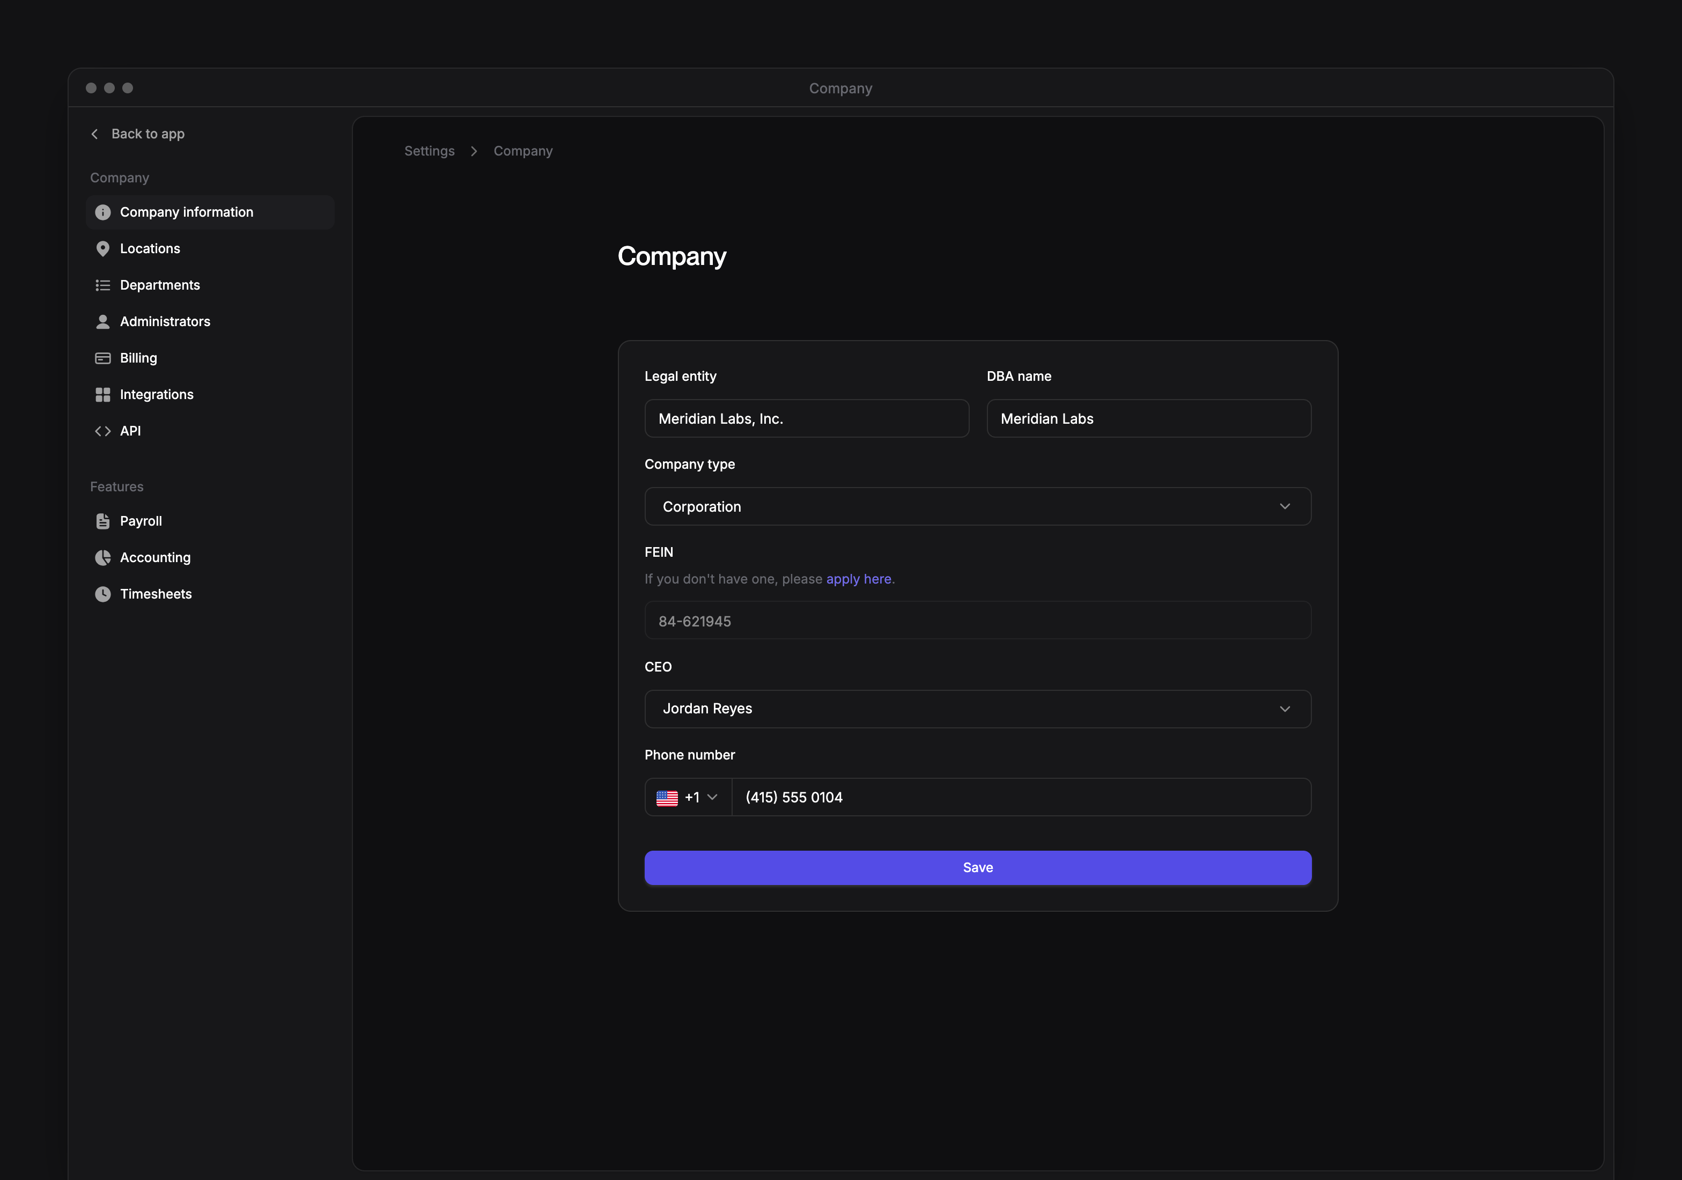Open Billing settings
The height and width of the screenshot is (1180, 1682).
click(x=210, y=358)
